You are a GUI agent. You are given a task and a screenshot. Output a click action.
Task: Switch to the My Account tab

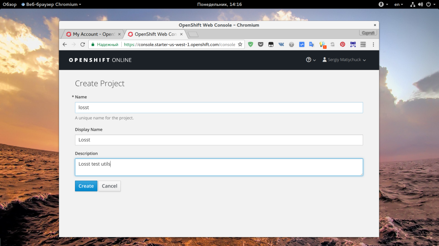click(93, 34)
